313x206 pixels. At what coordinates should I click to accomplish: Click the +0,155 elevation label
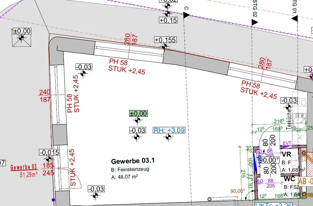coord(165,40)
